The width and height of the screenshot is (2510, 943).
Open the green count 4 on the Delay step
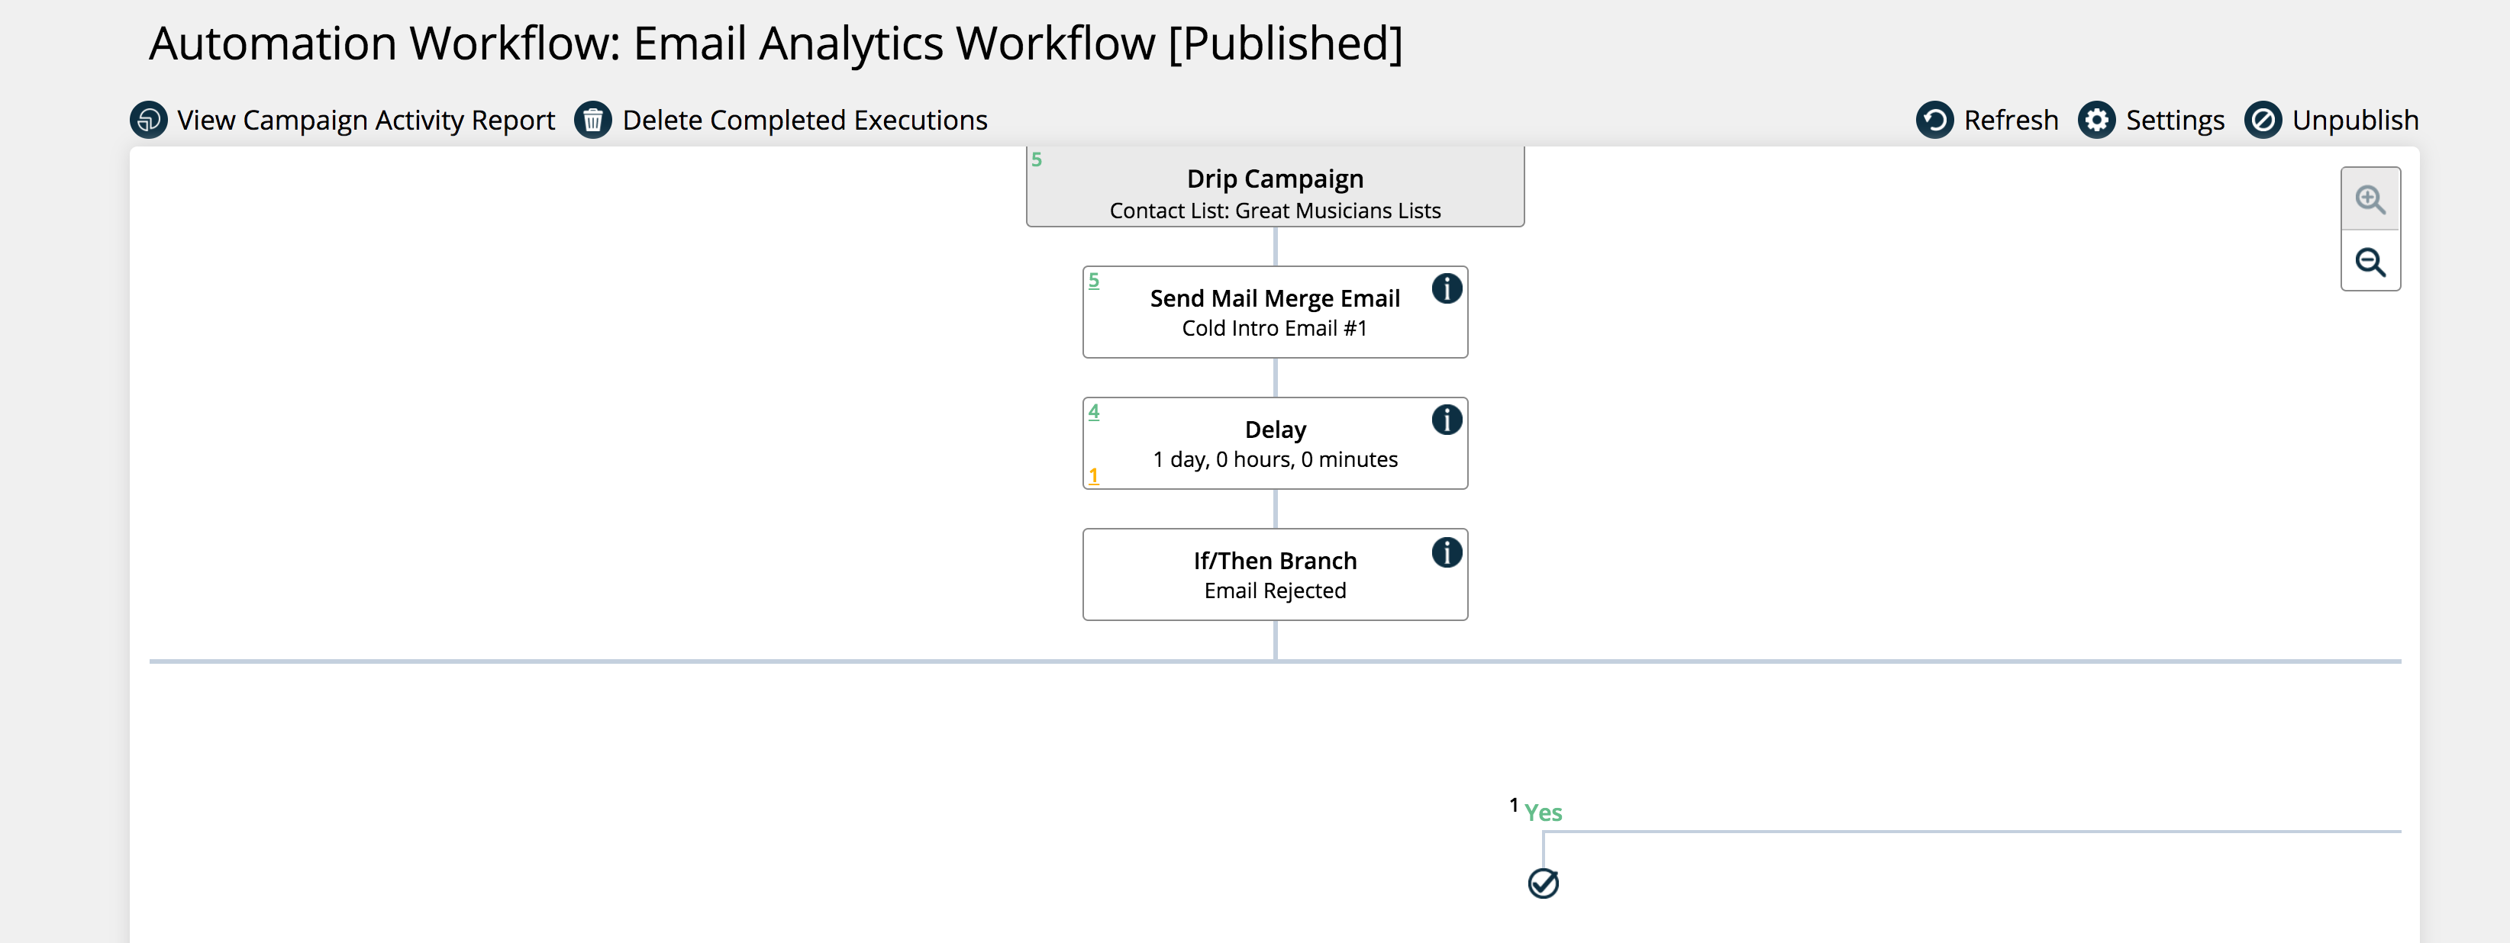point(1093,411)
